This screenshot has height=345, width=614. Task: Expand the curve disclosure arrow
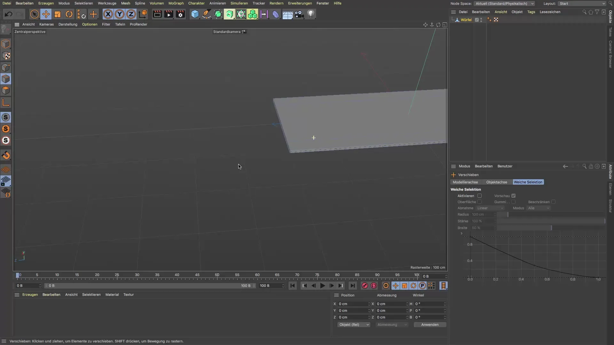tap(461, 234)
